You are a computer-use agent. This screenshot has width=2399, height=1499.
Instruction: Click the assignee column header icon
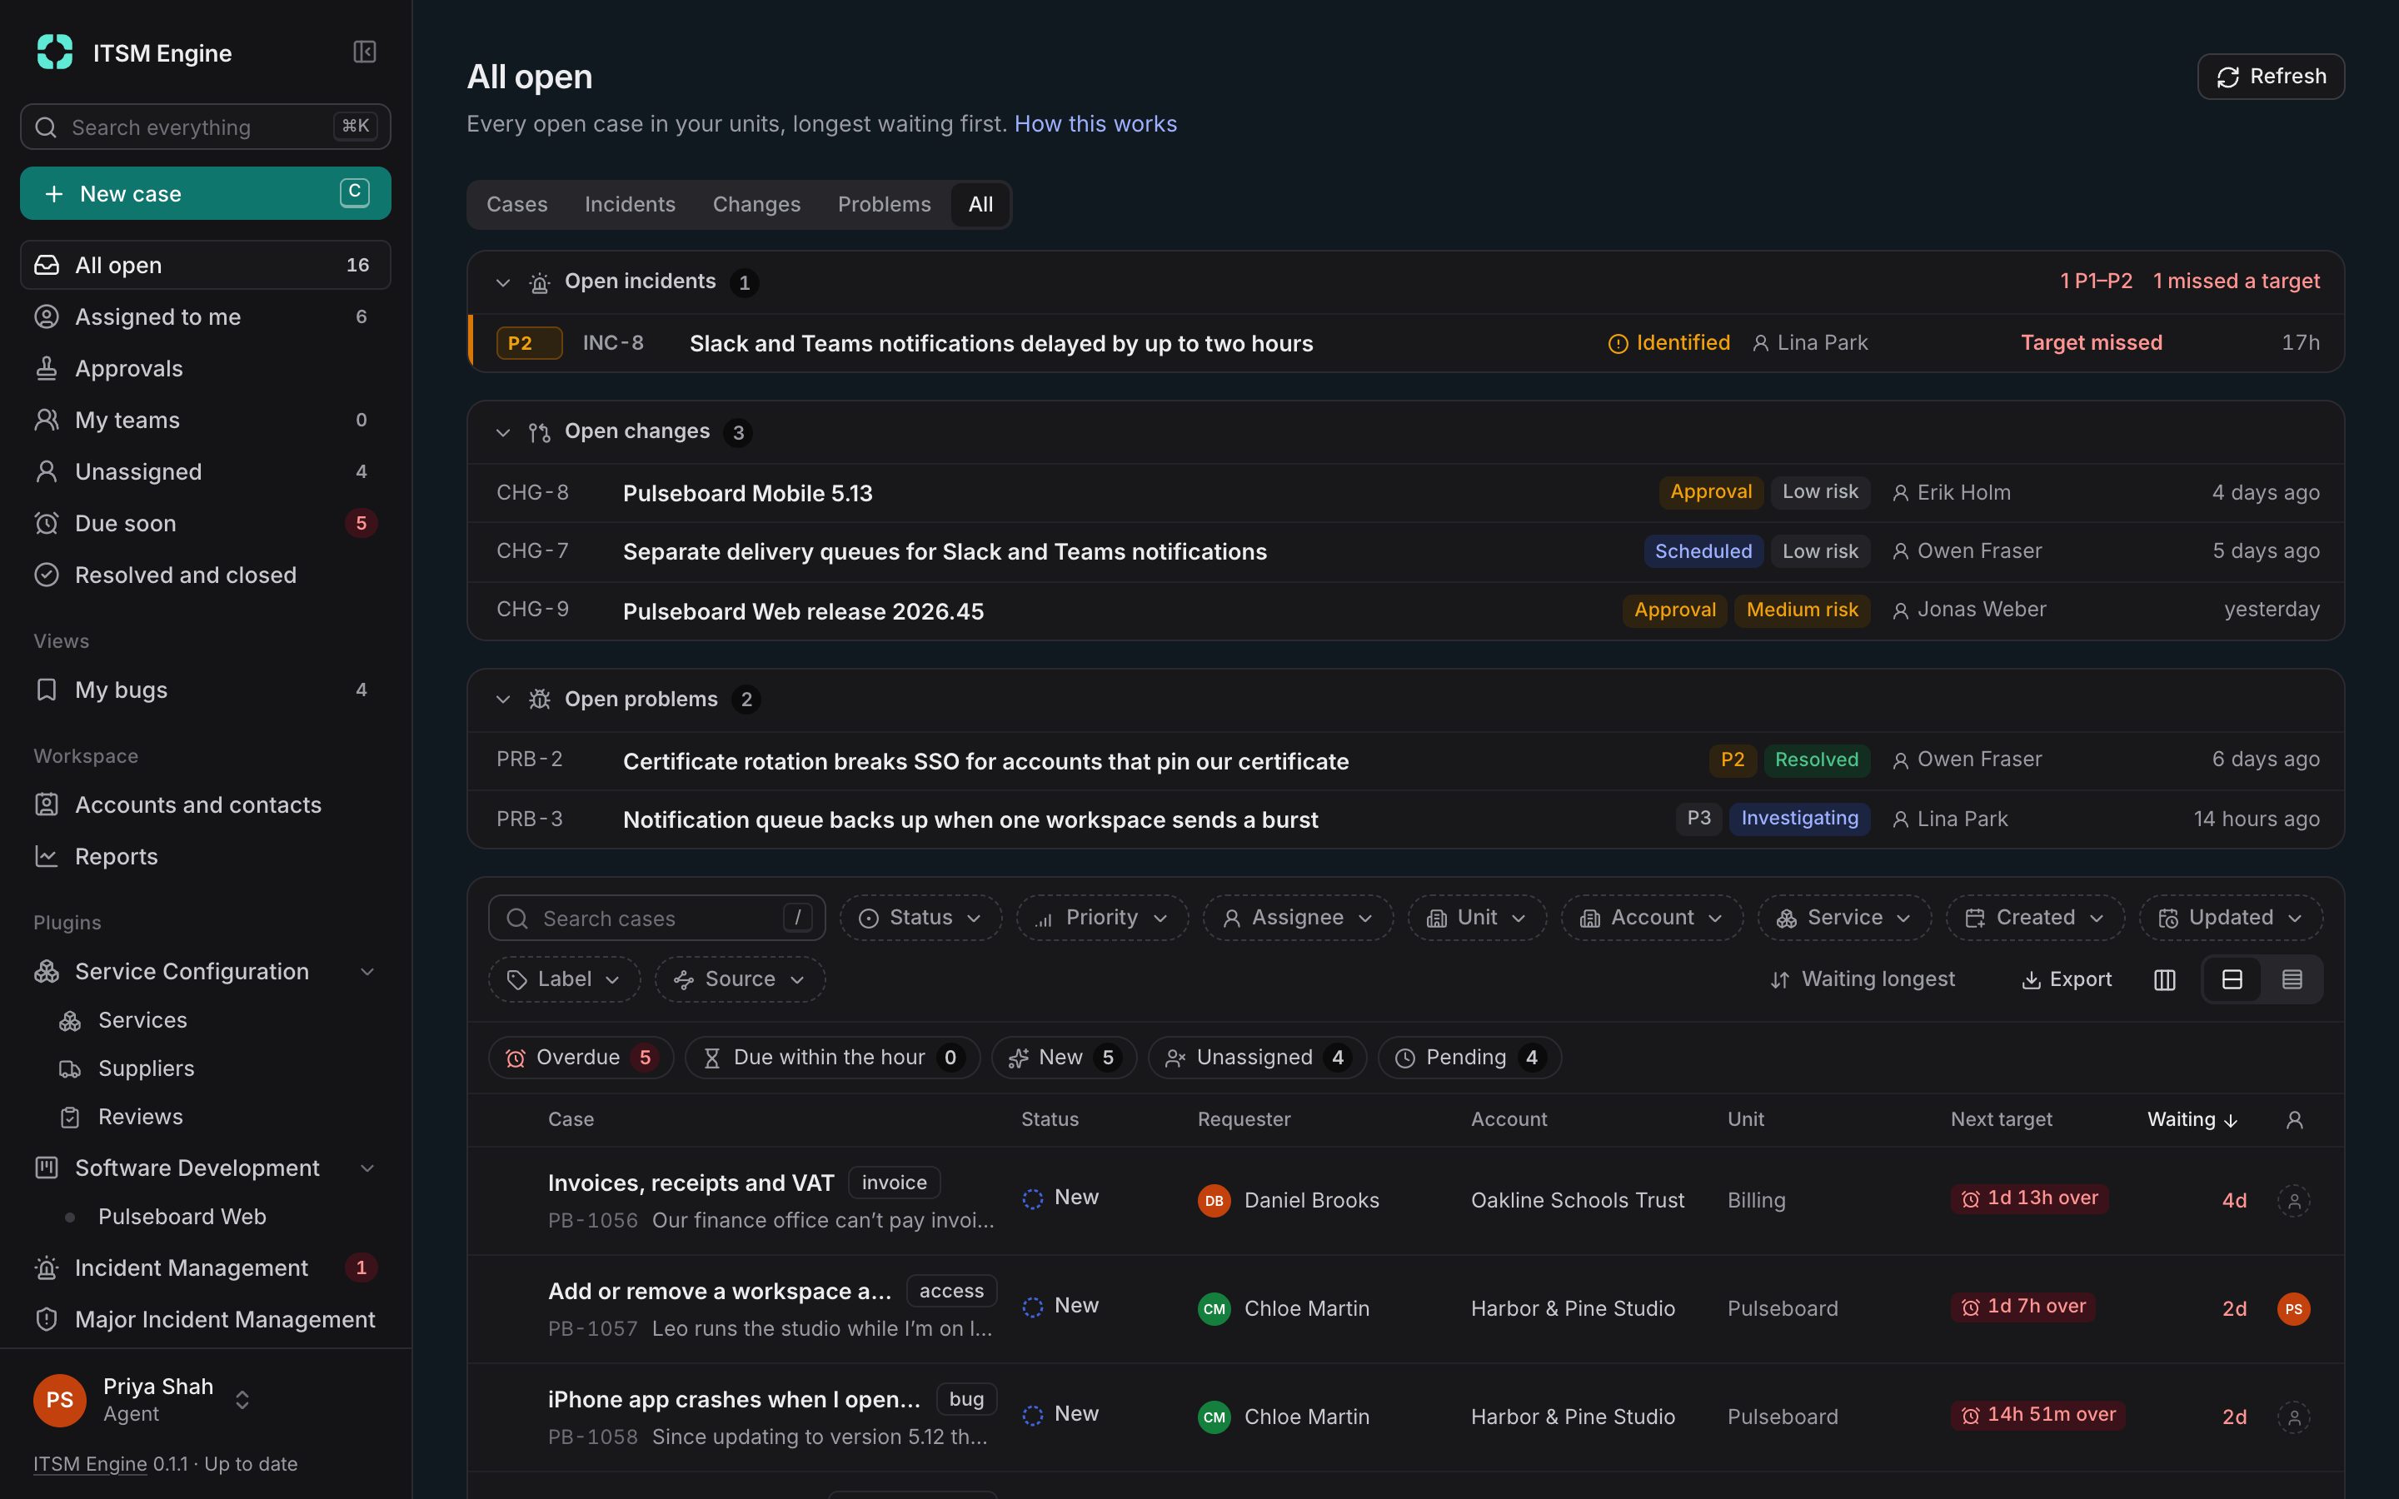(2293, 1120)
